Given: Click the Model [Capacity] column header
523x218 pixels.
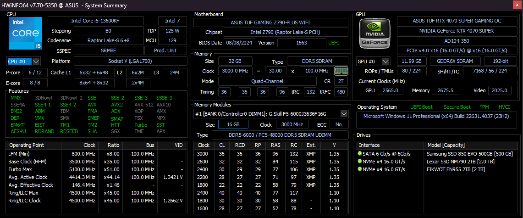Looking at the screenshot, I should click(470, 145).
